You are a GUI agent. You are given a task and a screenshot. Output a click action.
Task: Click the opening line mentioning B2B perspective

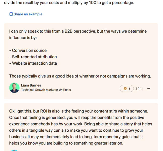click(x=78, y=31)
